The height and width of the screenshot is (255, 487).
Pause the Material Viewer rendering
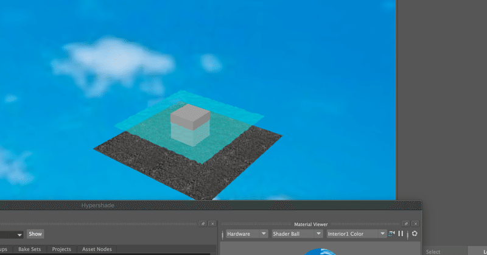(401, 234)
